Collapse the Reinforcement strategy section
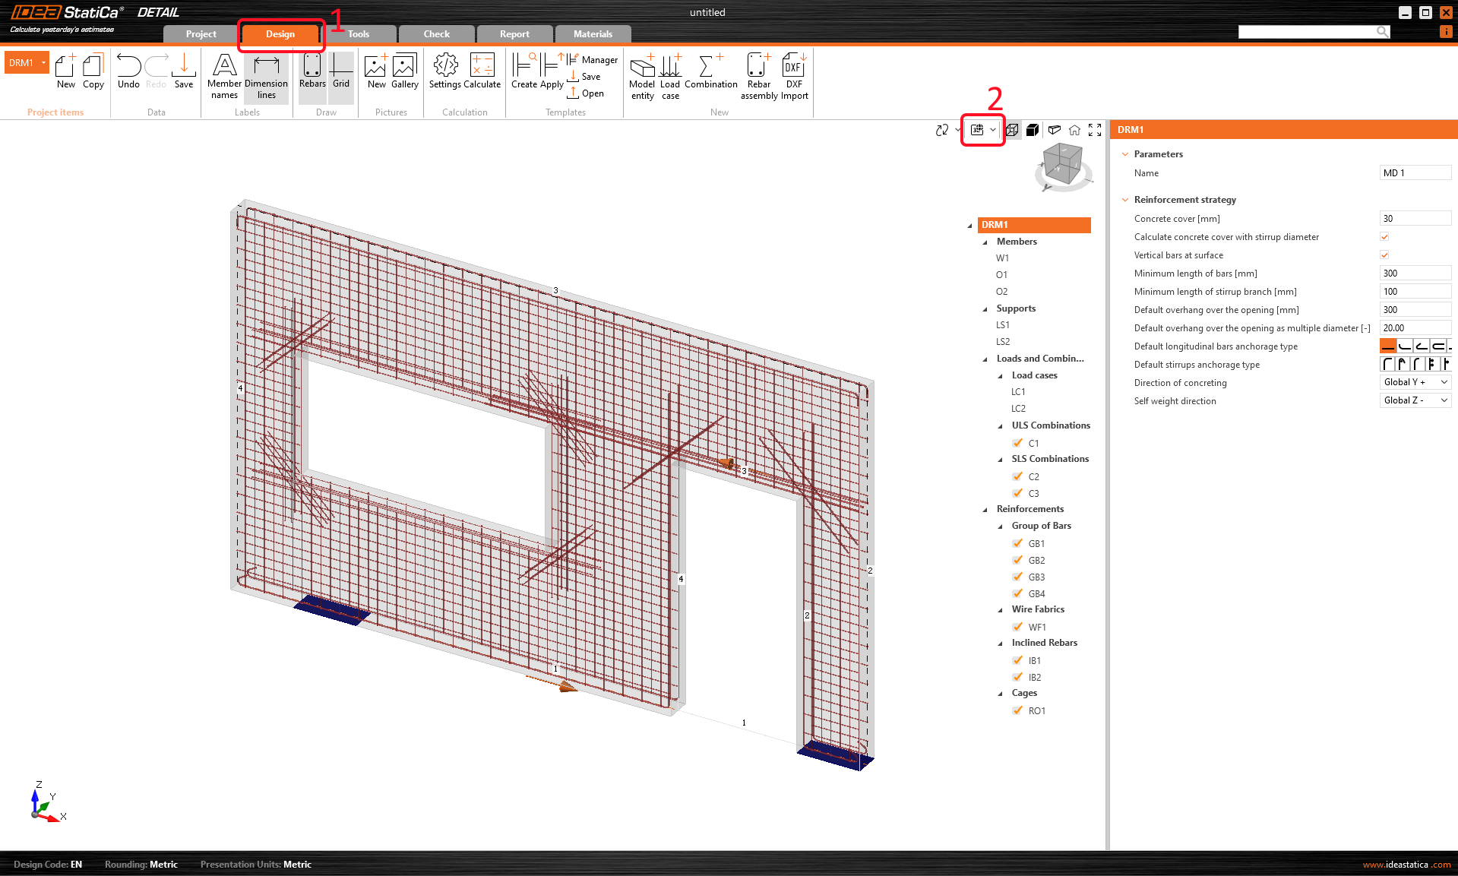The height and width of the screenshot is (876, 1458). [1125, 200]
